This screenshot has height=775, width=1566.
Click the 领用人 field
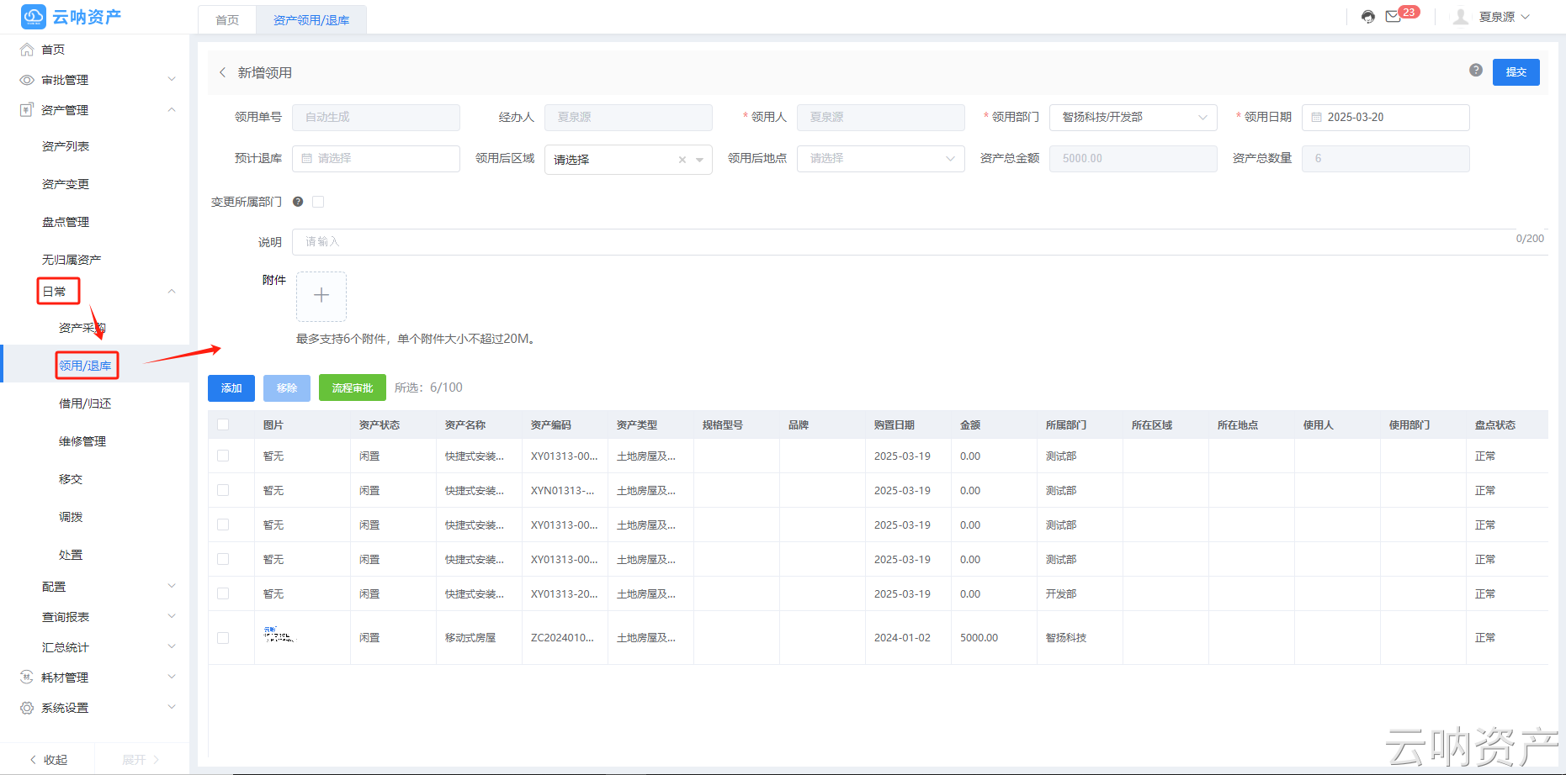coord(881,118)
